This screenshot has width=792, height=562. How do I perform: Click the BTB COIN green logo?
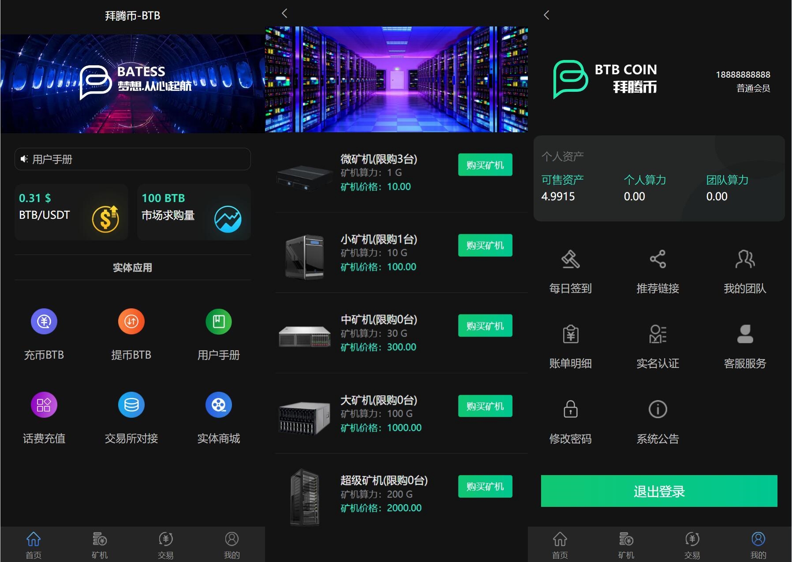click(x=570, y=79)
